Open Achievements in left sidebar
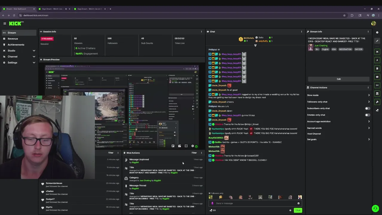 [19, 45]
